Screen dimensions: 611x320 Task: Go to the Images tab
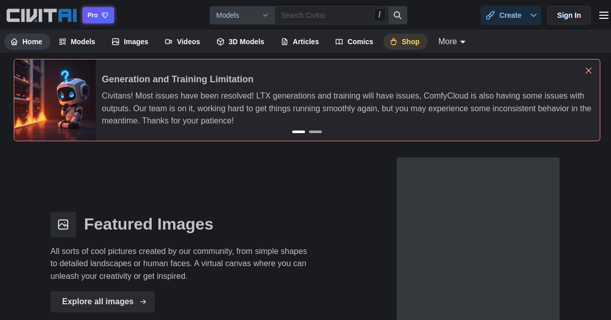pos(130,42)
